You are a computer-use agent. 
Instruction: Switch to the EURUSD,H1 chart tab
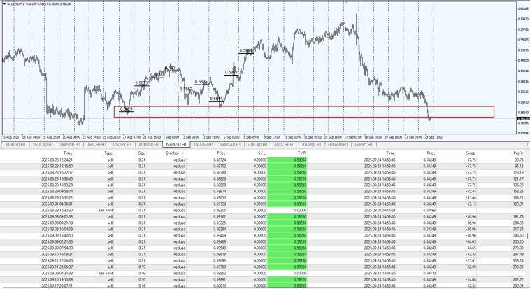(15, 144)
